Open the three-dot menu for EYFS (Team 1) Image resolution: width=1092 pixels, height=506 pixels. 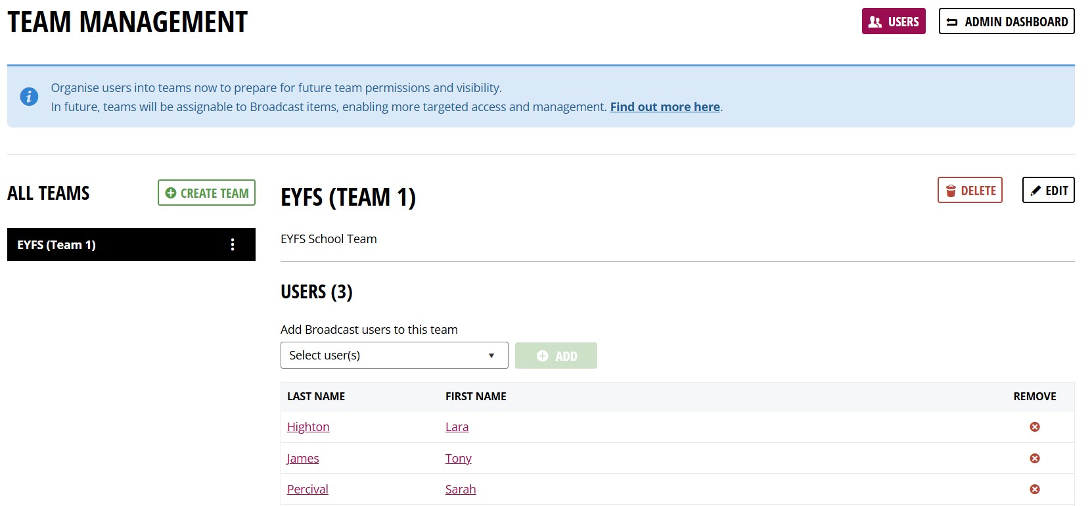[233, 245]
